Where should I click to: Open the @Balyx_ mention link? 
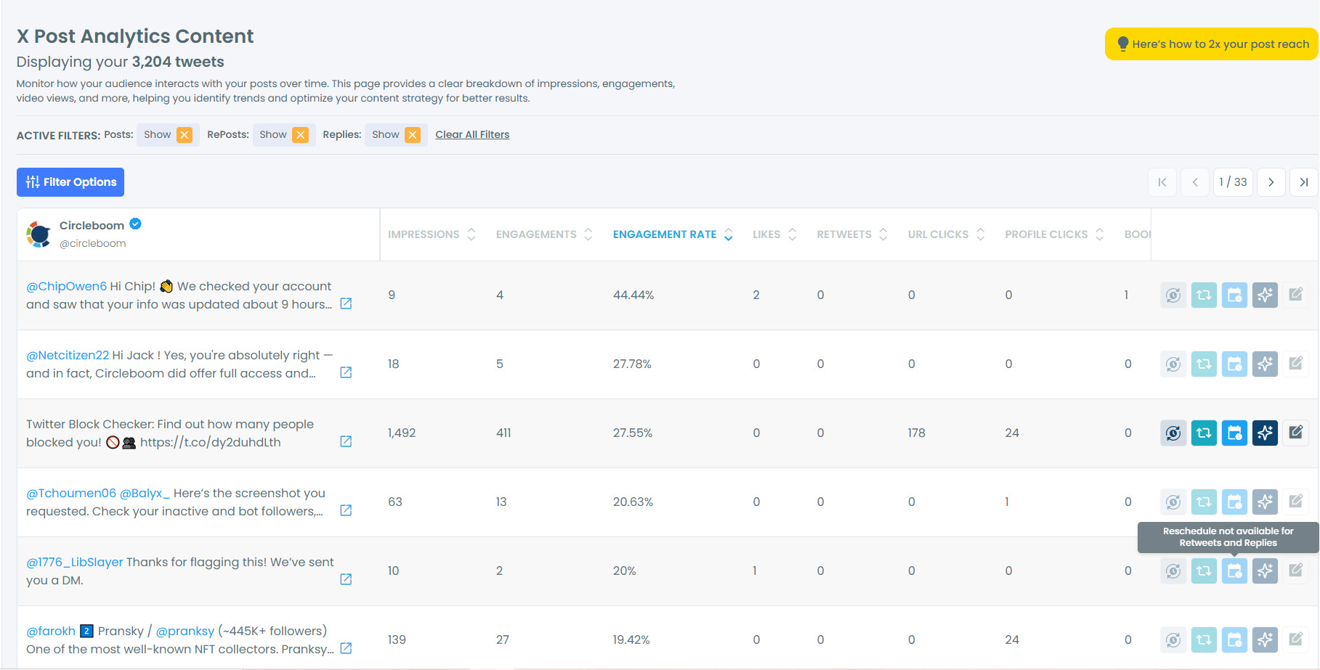[x=145, y=493]
